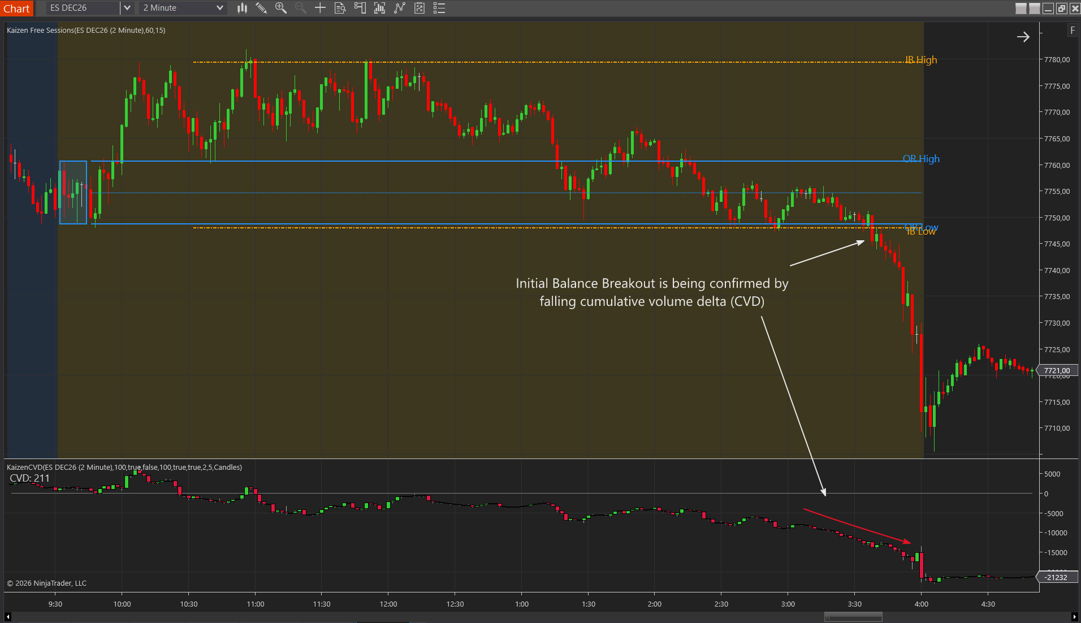
Task: Select the drawing tools pencil icon
Action: click(x=261, y=8)
